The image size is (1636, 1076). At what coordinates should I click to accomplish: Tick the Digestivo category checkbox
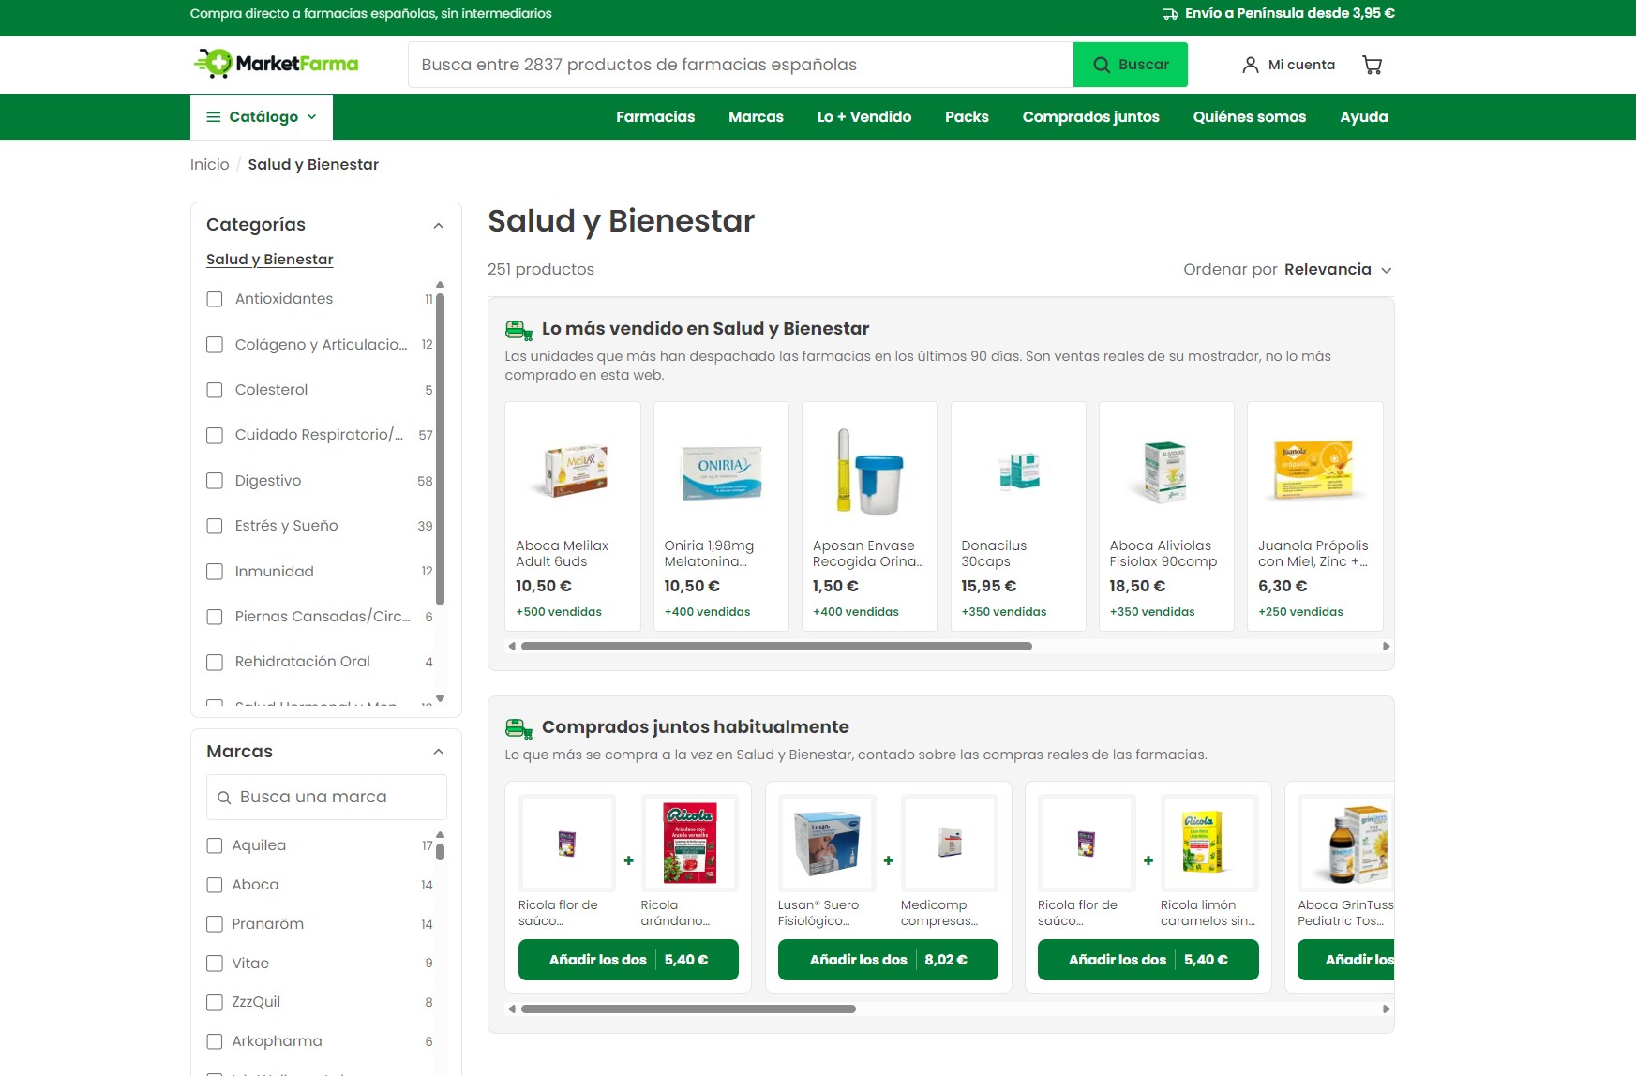pos(215,481)
